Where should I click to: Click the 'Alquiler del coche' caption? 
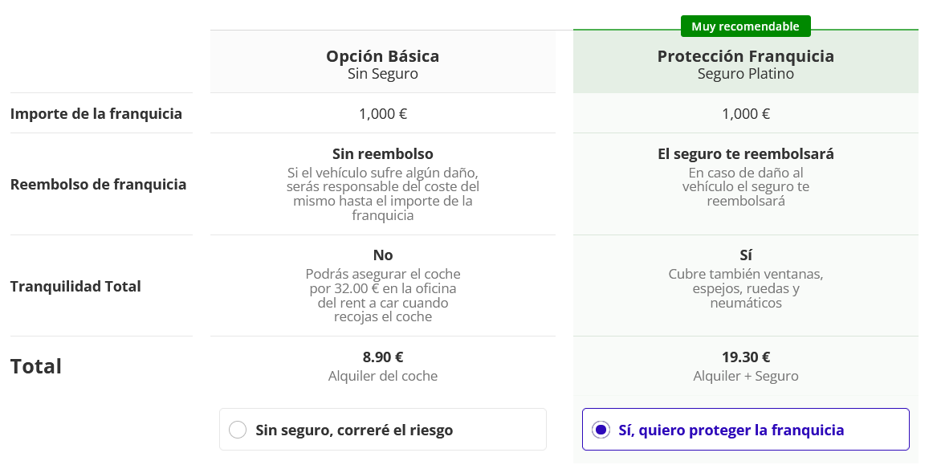coord(382,376)
